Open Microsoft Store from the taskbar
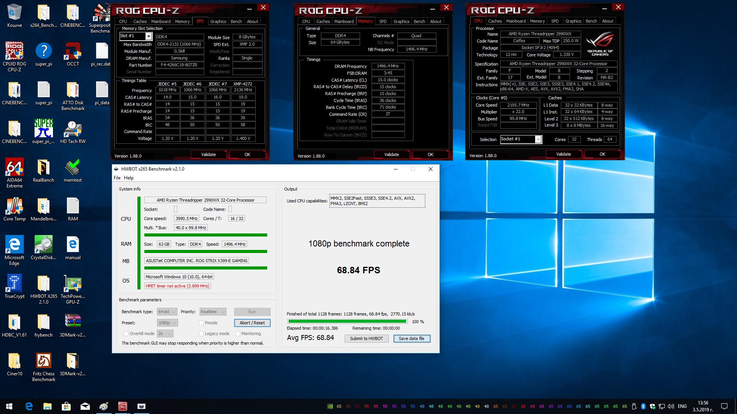This screenshot has width=737, height=414. pos(66,406)
